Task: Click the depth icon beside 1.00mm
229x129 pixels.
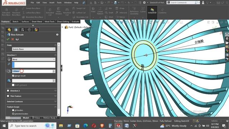Action: click(x=9, y=71)
